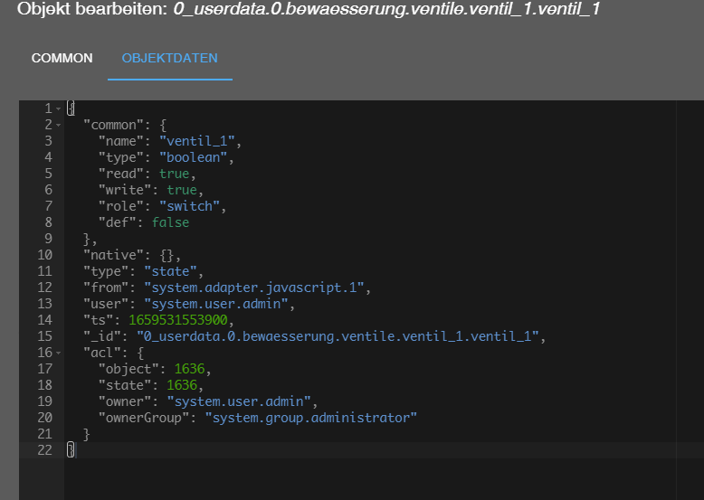Place cursor at closing brace on line 22
704x500 pixels.
click(x=71, y=449)
